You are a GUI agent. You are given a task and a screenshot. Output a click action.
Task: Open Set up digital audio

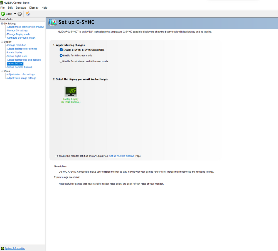17,56
